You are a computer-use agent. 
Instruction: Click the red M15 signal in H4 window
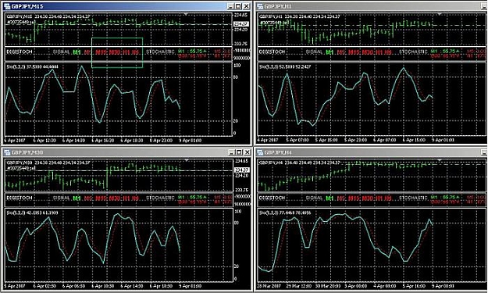pyautogui.click(x=354, y=198)
